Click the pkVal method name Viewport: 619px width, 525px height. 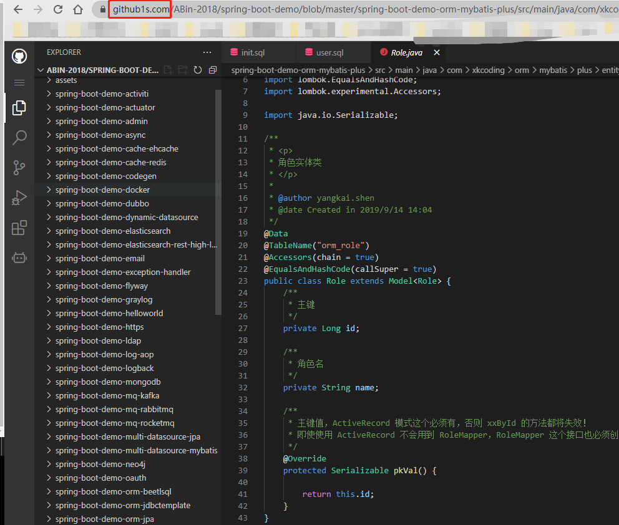(406, 471)
